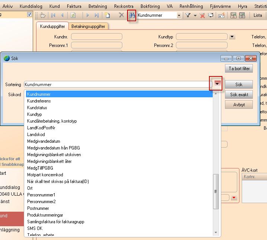Select Ort in the list
This screenshot has width=267, height=240.
coord(119,188)
